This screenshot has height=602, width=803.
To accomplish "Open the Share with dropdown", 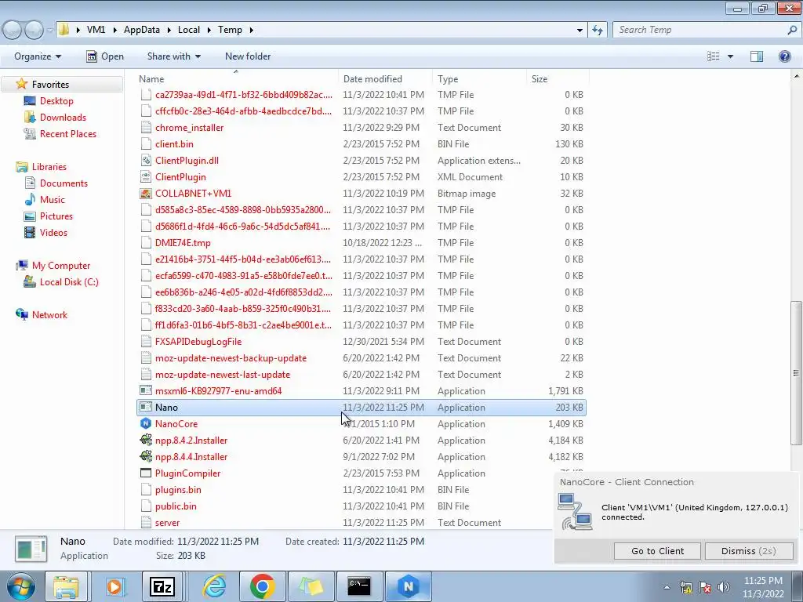I will (x=174, y=56).
